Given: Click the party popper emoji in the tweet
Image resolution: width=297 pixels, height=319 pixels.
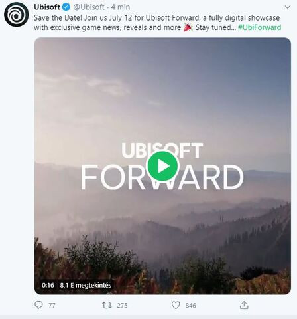Looking at the screenshot, I should (x=188, y=27).
